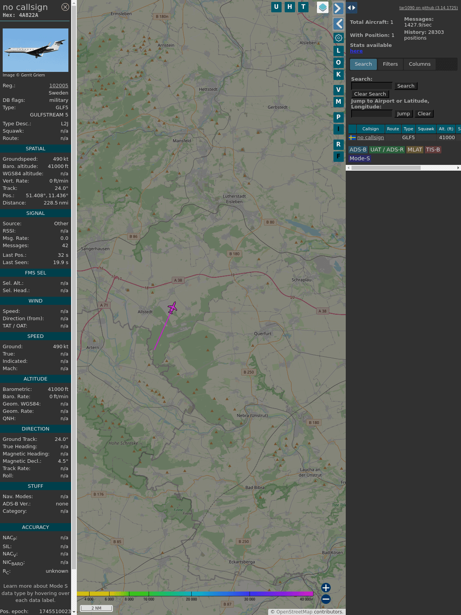Toggle the P map option
This screenshot has width=461, height=615.
338,117
